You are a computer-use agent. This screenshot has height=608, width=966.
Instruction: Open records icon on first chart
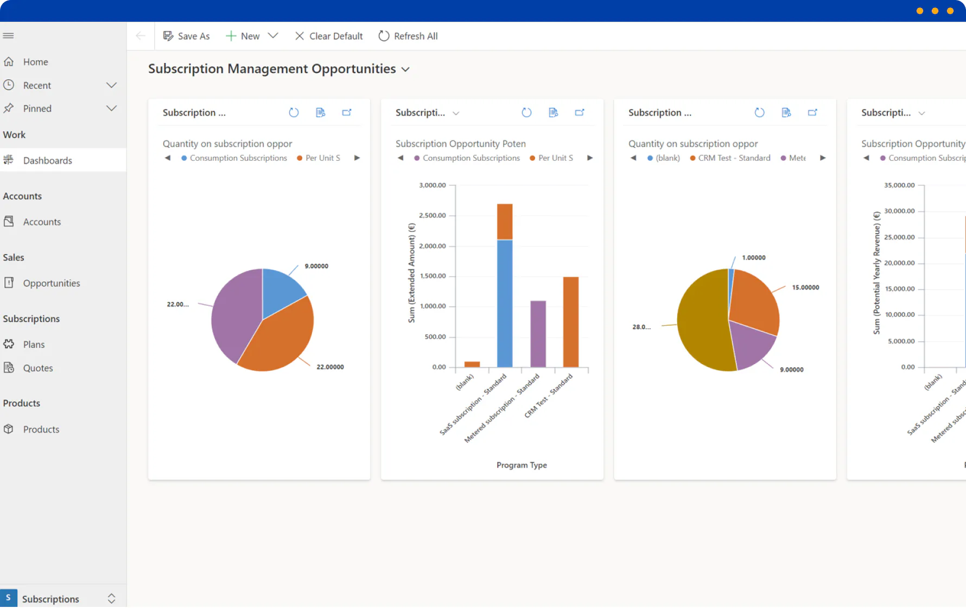pos(320,112)
